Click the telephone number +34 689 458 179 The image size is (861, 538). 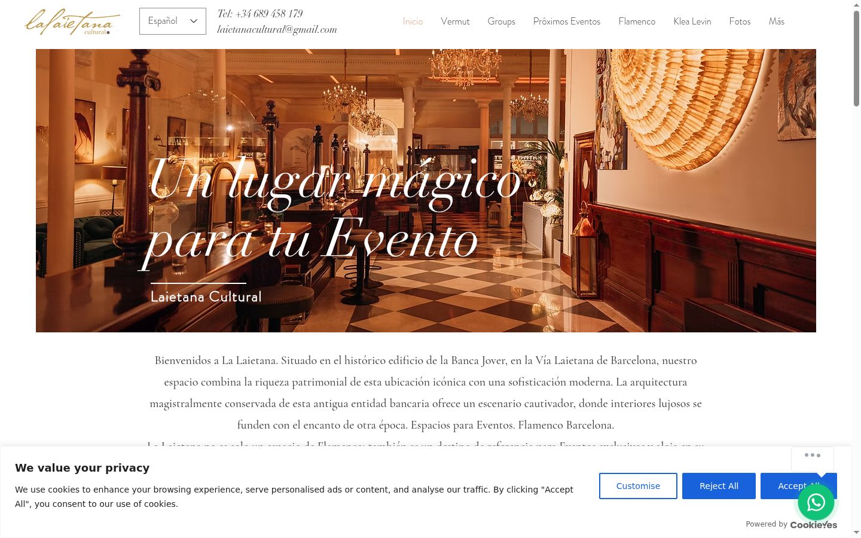coord(269,14)
